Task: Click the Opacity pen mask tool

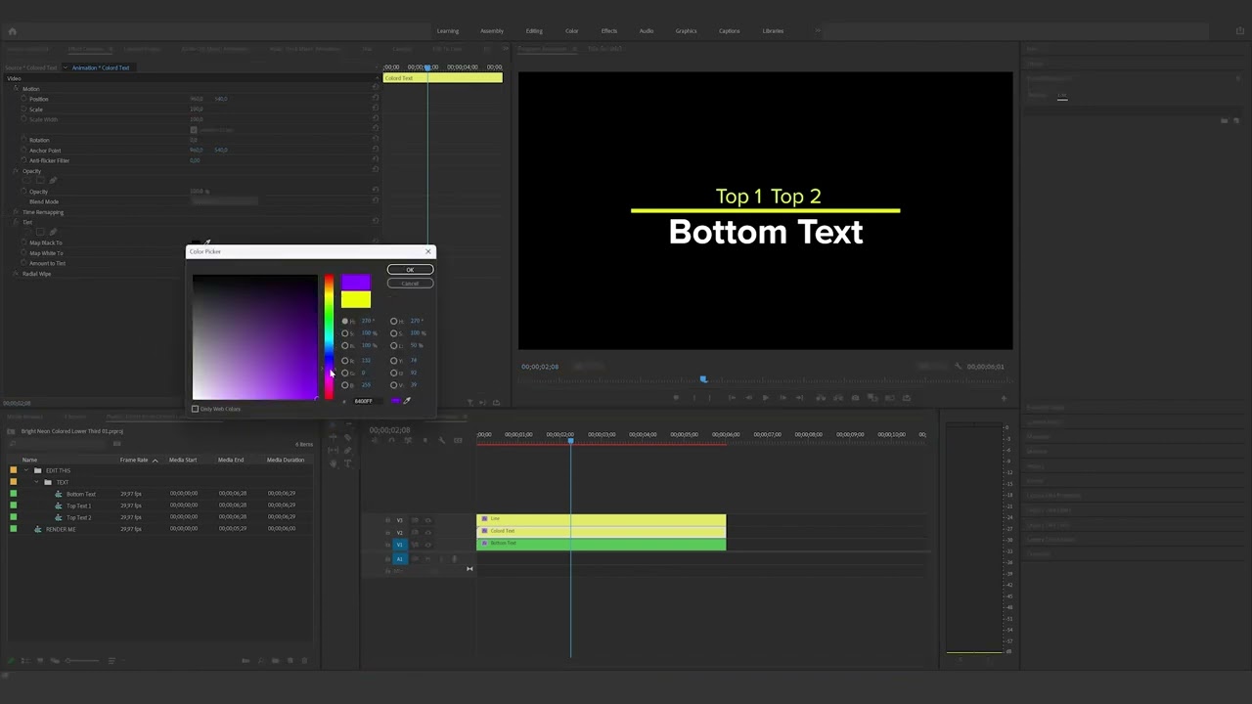Action: (53, 181)
